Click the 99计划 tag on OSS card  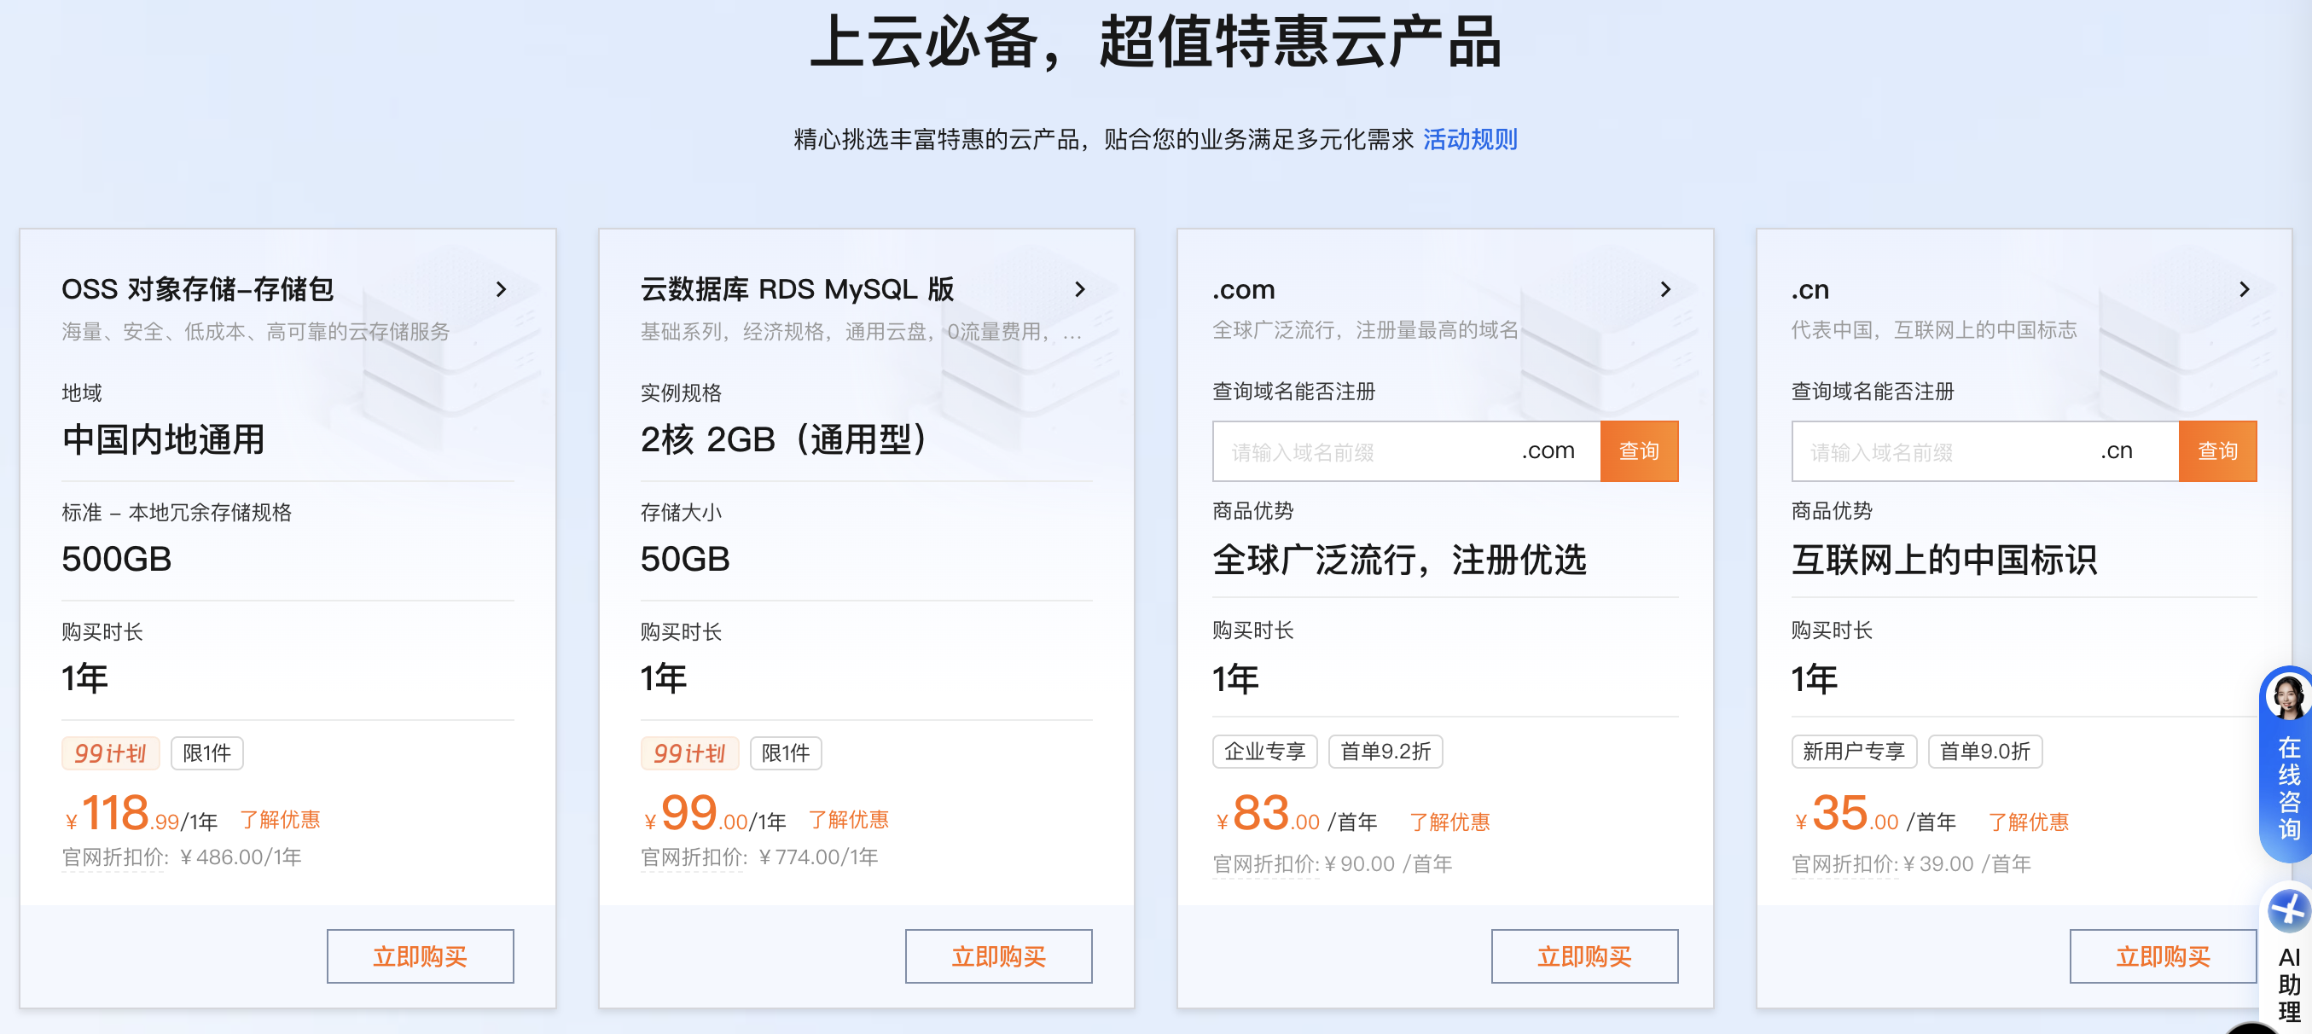click(x=109, y=752)
